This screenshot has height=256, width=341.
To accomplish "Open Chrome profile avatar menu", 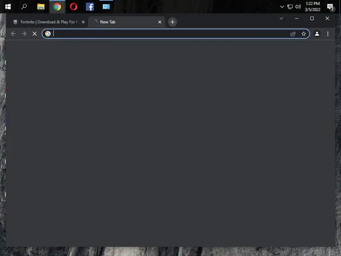I will [x=317, y=34].
